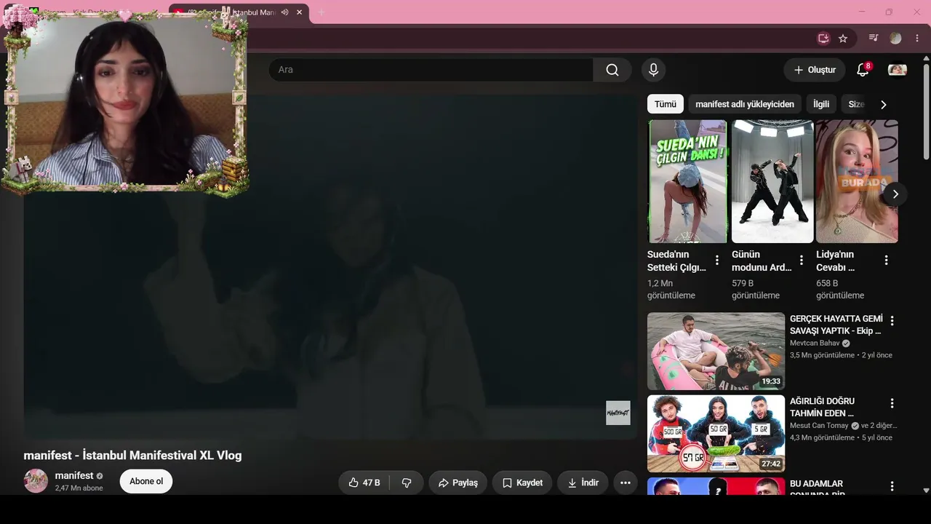Open options for Sueda'nın Setteki short
Screen dimensions: 931x524
coord(717,260)
